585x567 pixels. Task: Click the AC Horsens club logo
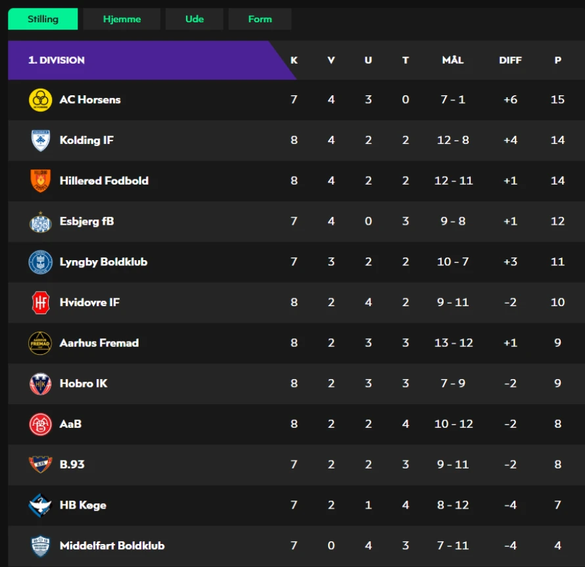(40, 100)
